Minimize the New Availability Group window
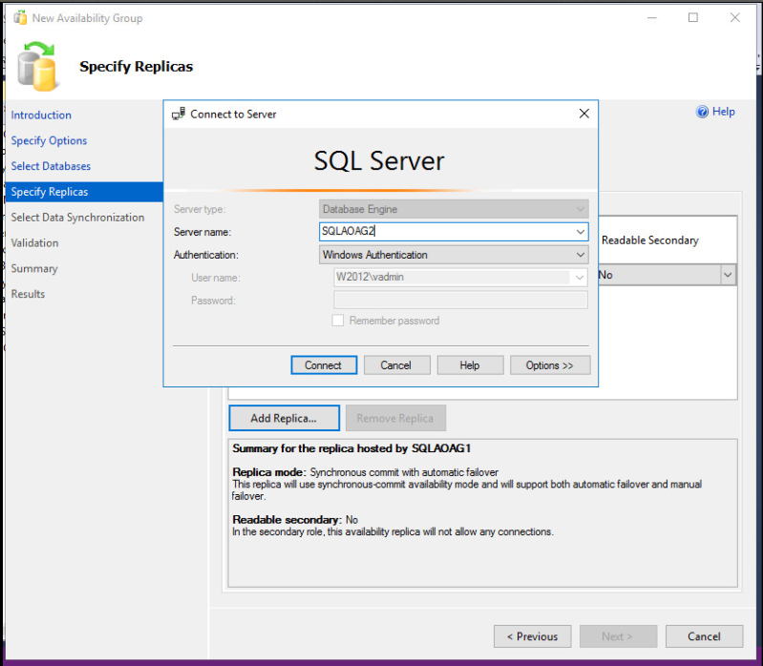Screen dimensions: 763x666 pyautogui.click(x=651, y=18)
